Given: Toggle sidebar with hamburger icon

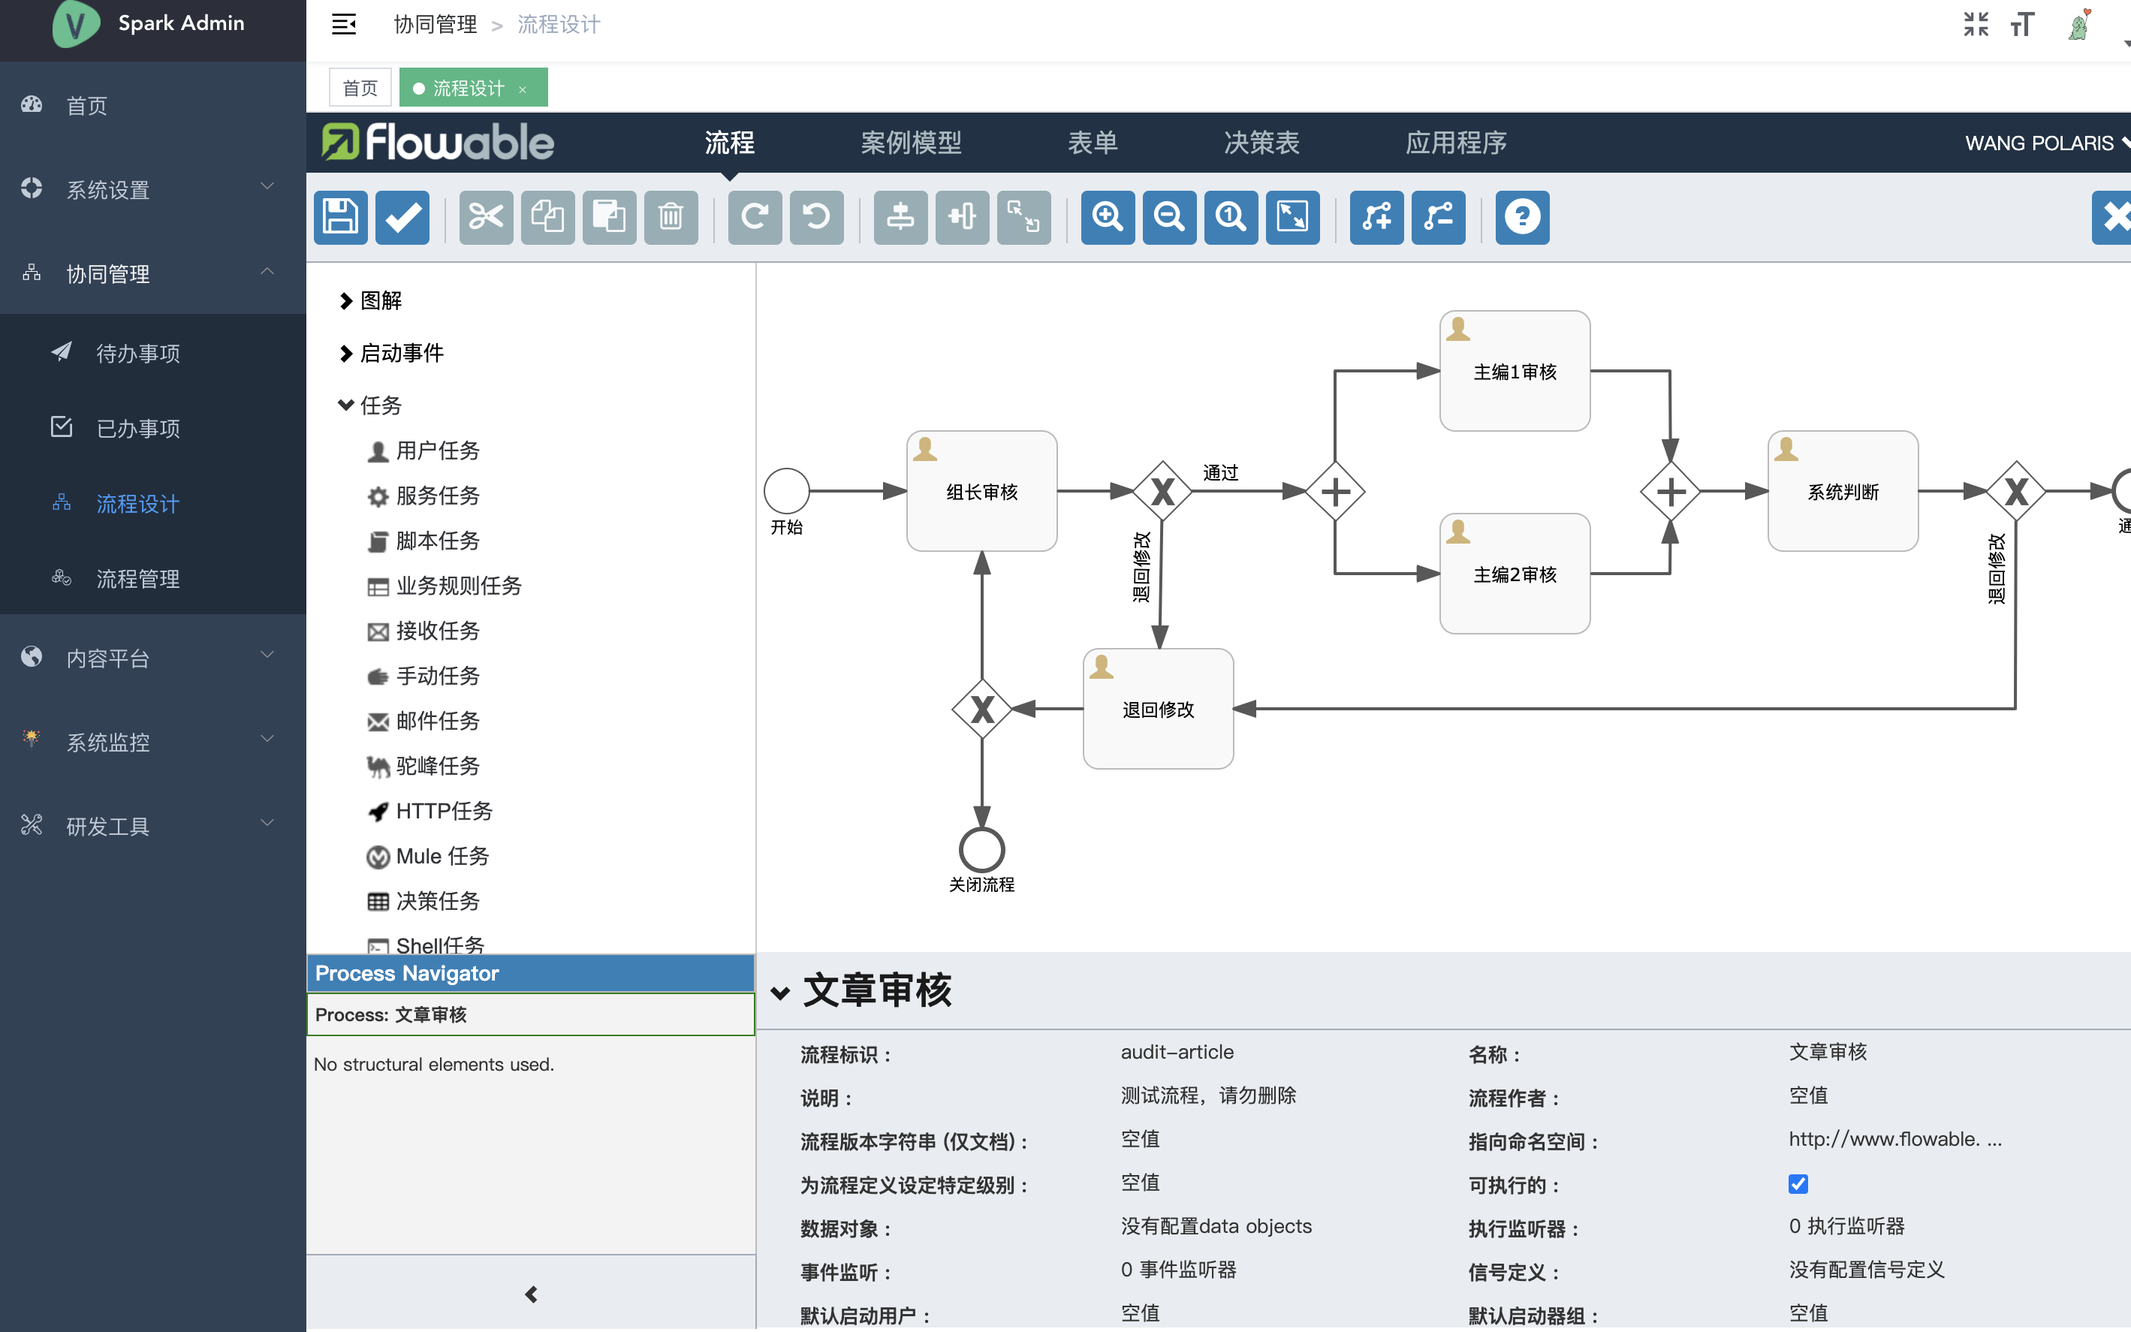Looking at the screenshot, I should click(344, 25).
